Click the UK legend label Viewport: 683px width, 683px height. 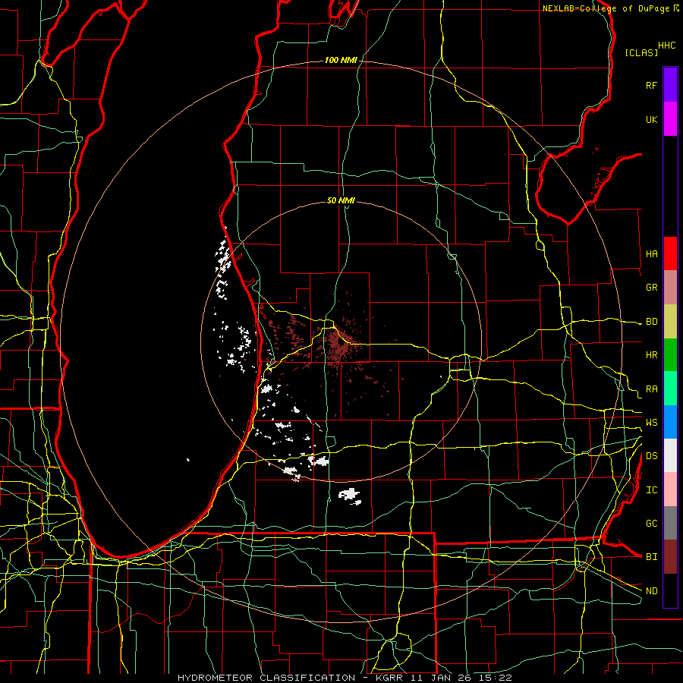tap(651, 119)
